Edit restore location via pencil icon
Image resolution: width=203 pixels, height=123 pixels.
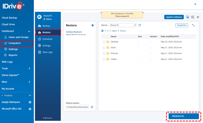(x=92, y=107)
